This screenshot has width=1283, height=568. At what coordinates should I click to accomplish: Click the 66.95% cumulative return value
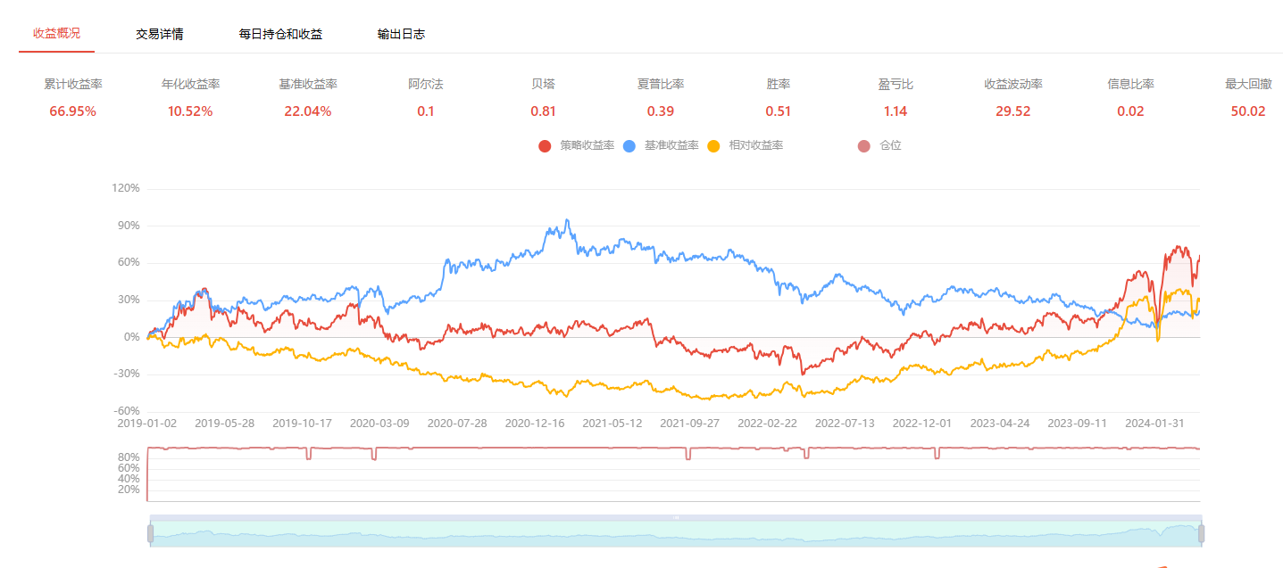tap(73, 111)
